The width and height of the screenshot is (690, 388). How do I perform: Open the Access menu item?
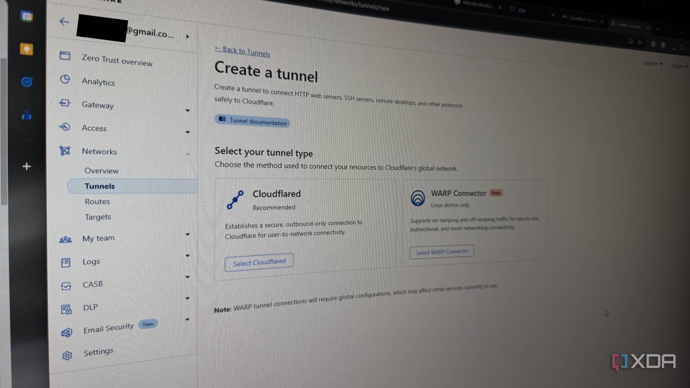94,128
